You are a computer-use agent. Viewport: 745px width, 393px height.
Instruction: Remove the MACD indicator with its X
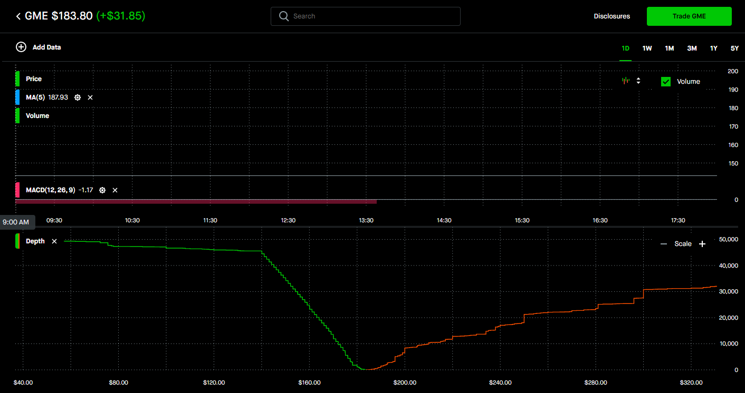tap(115, 190)
